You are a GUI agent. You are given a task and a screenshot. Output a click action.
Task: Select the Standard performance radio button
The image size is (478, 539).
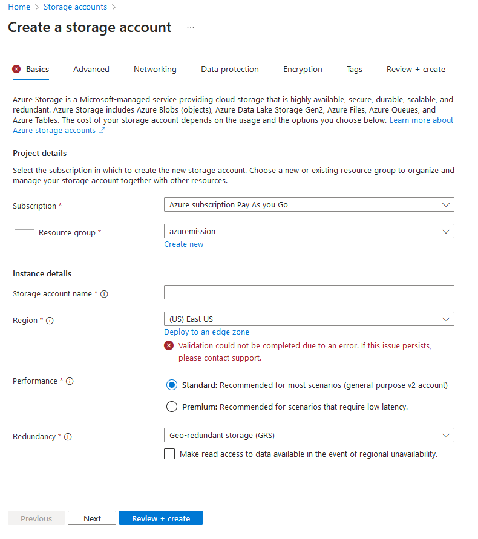tap(172, 385)
